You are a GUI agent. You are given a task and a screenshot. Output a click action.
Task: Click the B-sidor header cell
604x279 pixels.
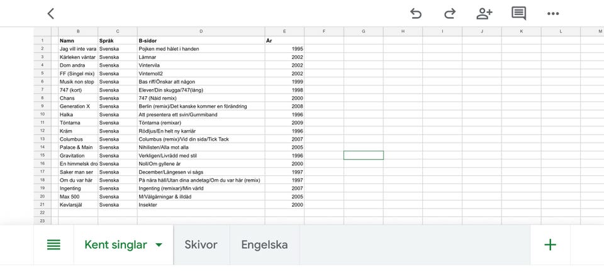point(201,40)
